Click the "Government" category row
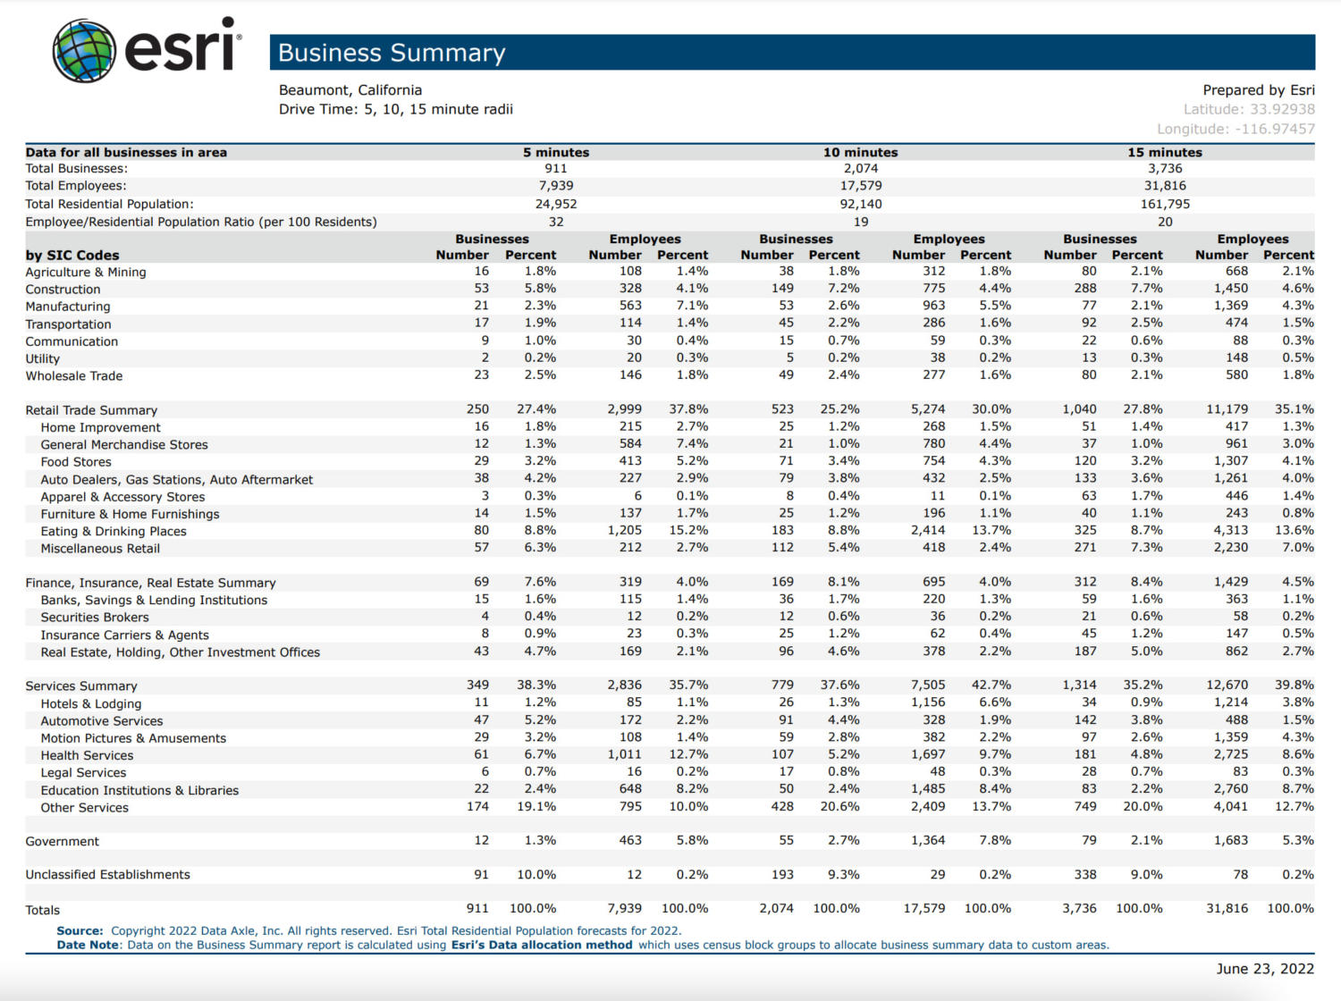The image size is (1341, 1001). [x=63, y=841]
